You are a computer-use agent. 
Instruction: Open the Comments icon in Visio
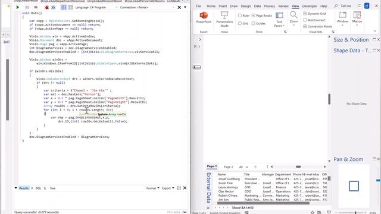click(360, 6)
